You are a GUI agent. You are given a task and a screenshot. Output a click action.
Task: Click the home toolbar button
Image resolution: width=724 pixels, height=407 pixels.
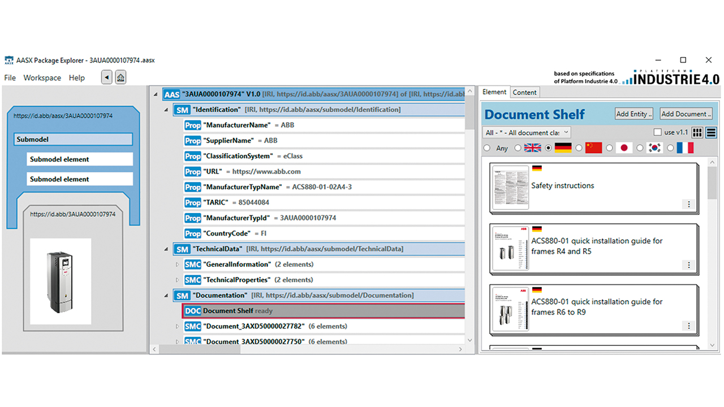(x=120, y=77)
